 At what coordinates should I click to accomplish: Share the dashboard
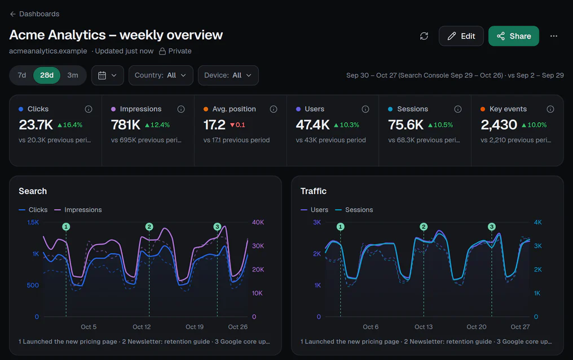click(513, 36)
